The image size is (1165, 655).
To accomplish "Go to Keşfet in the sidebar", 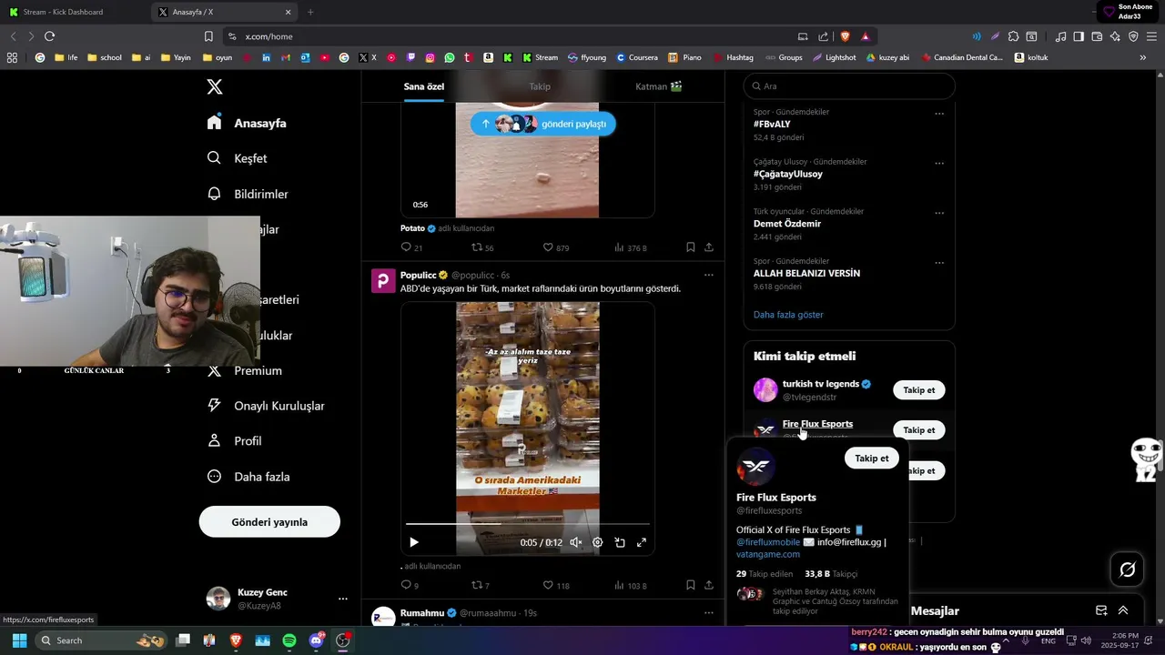I will click(238, 158).
